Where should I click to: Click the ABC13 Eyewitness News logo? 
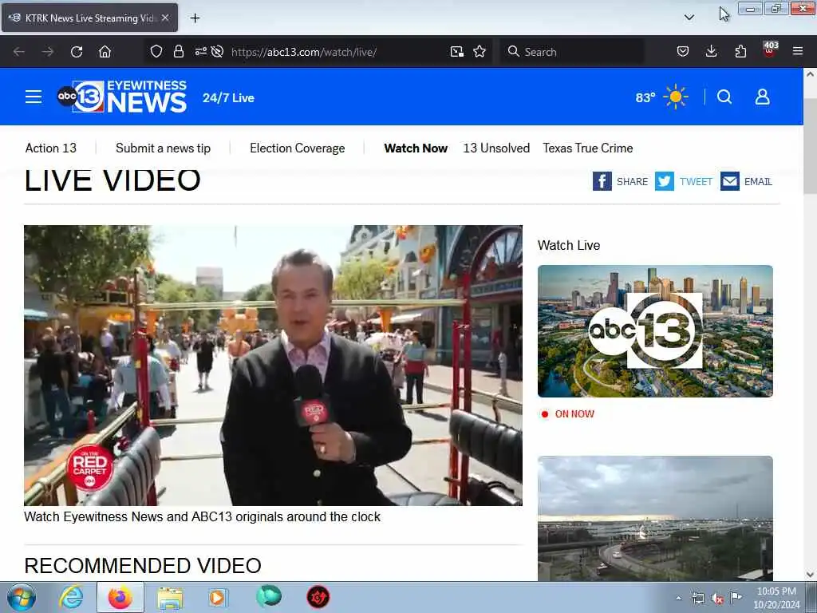(122, 97)
